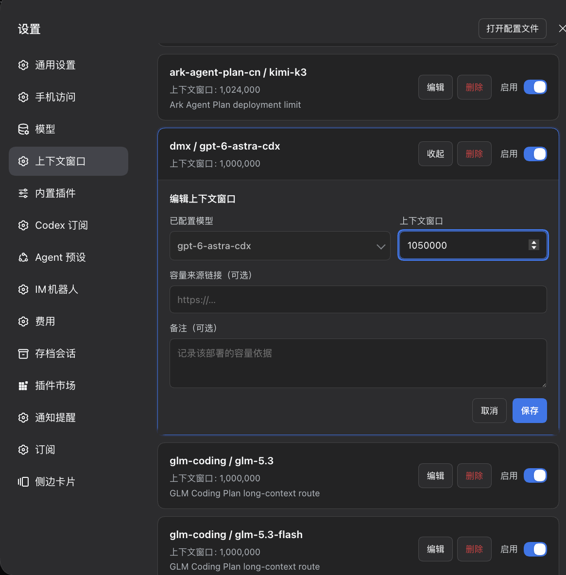Open 侧边卡片 settings
Screen dimensions: 566x575
(x=68, y=481)
